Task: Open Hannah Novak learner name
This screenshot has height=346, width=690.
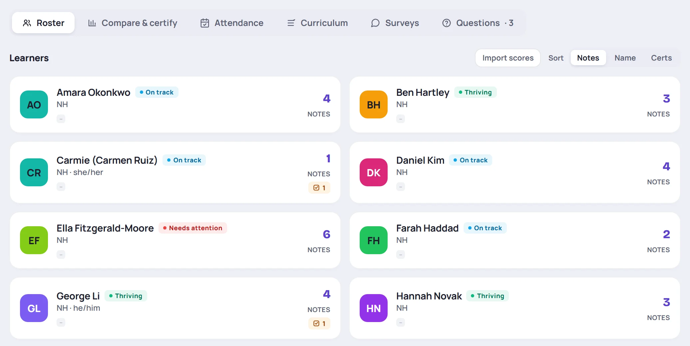Action: point(429,296)
